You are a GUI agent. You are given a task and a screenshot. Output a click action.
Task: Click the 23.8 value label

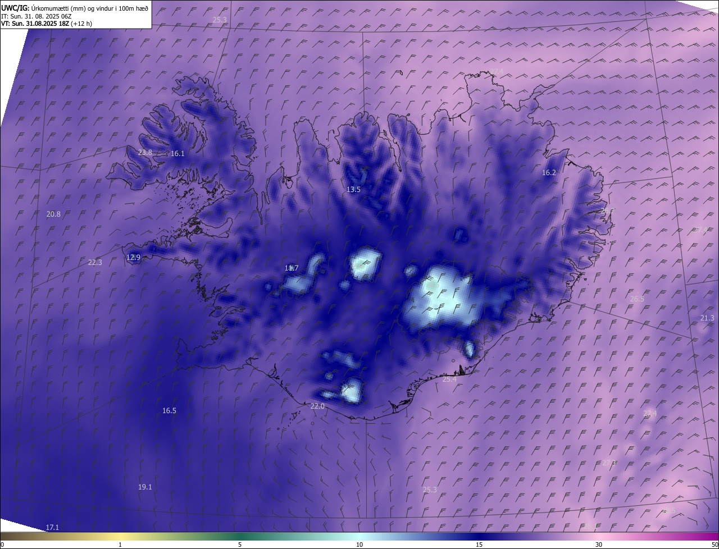145,153
